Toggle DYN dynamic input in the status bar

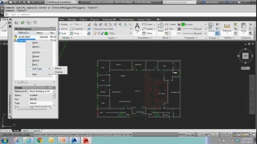[107, 134]
